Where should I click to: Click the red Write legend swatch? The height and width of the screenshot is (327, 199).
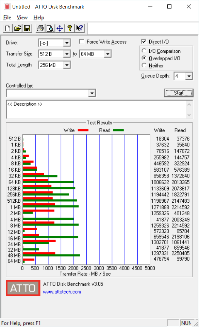[x=83, y=130]
